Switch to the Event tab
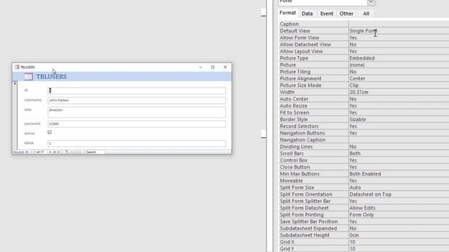The height and width of the screenshot is (252, 449). coord(326,13)
